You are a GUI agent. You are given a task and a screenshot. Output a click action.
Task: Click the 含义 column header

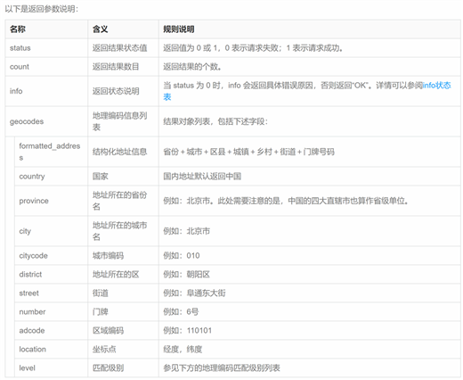(100, 29)
